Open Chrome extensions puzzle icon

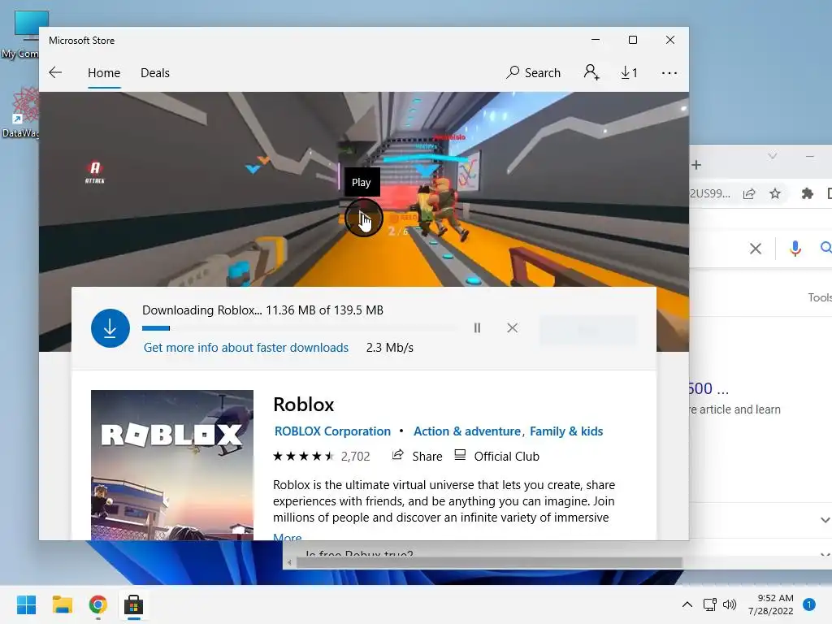click(x=807, y=193)
